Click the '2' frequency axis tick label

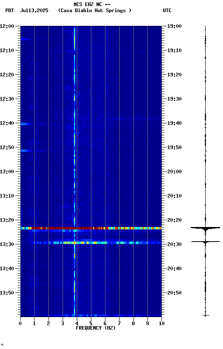(x=48, y=324)
